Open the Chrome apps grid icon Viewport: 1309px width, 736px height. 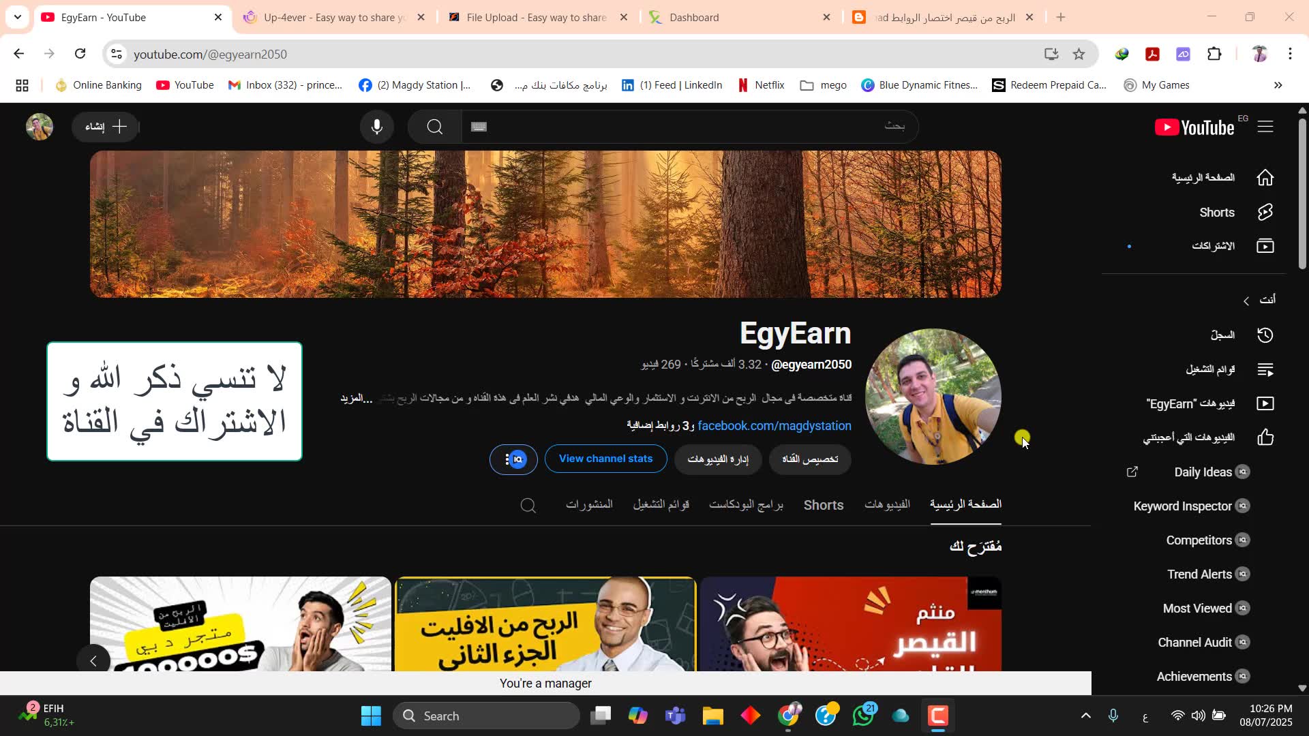[22, 85]
